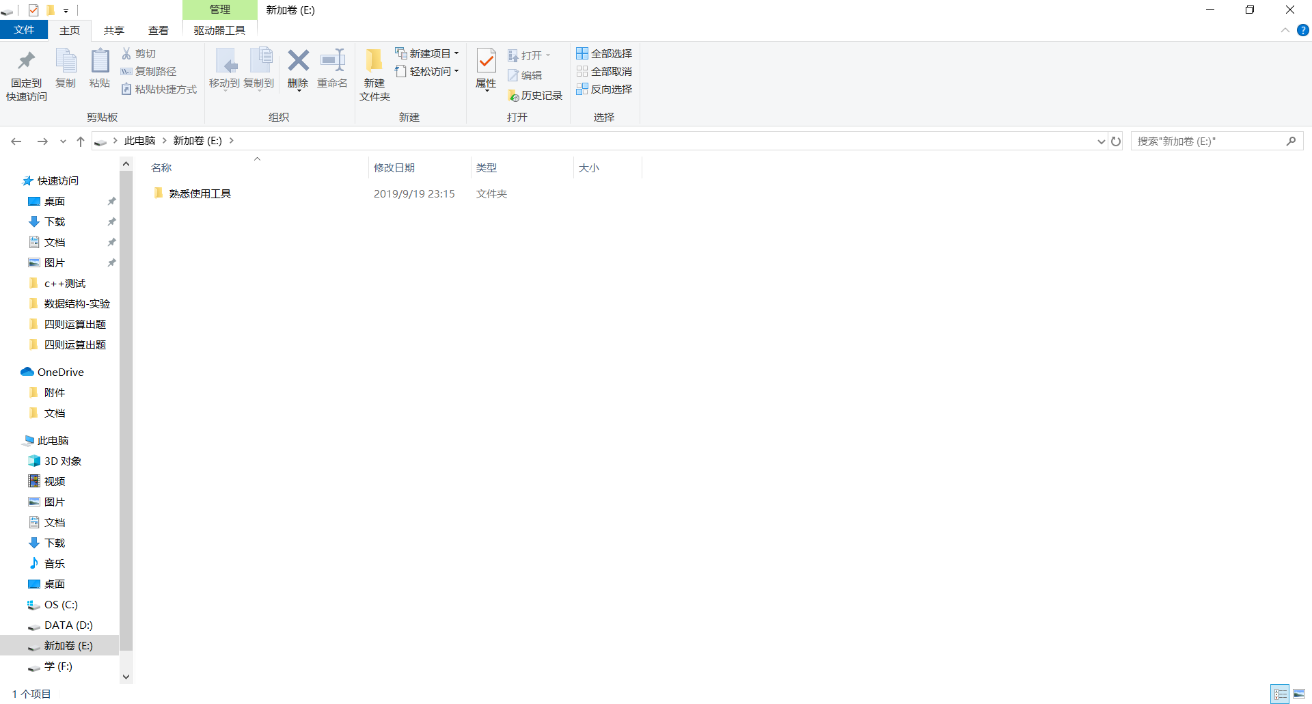This screenshot has width=1312, height=704.
Task: Click the Manage (管理) contextual tab
Action: 220,10
